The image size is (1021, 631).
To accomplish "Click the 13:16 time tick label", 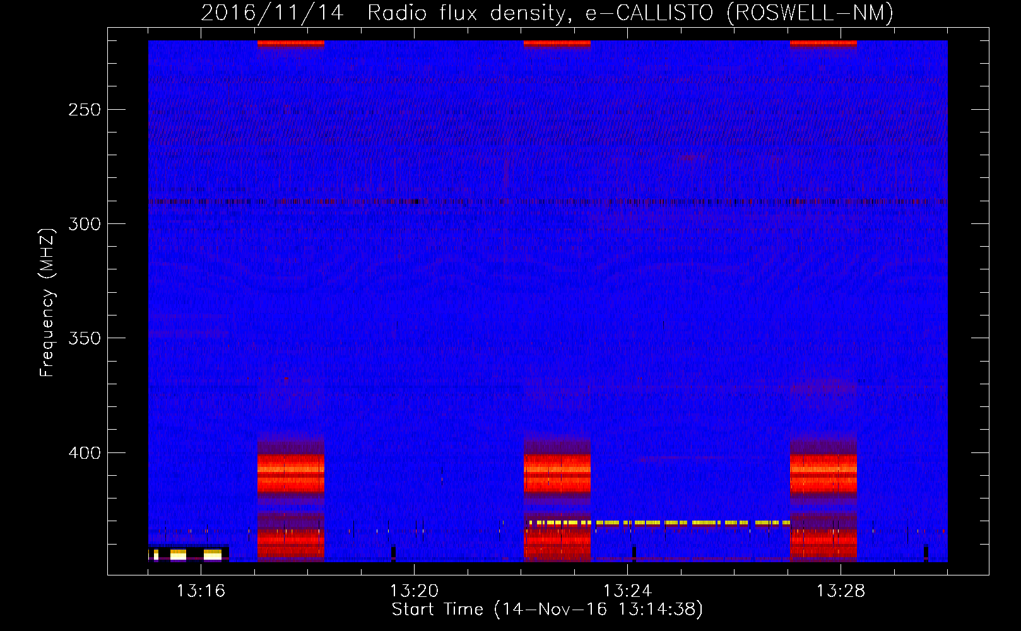I will pyautogui.click(x=201, y=591).
